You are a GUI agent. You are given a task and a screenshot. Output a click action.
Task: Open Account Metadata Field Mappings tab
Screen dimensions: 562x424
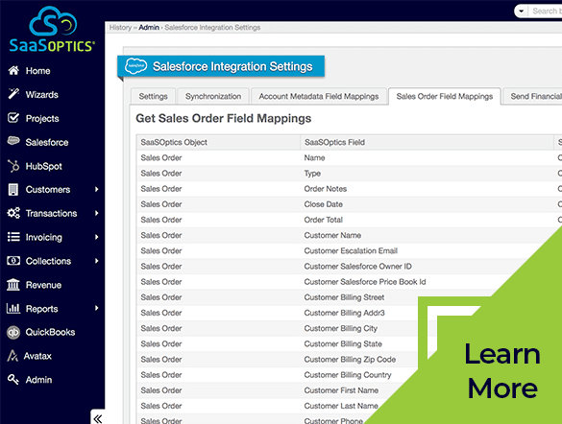coord(319,96)
